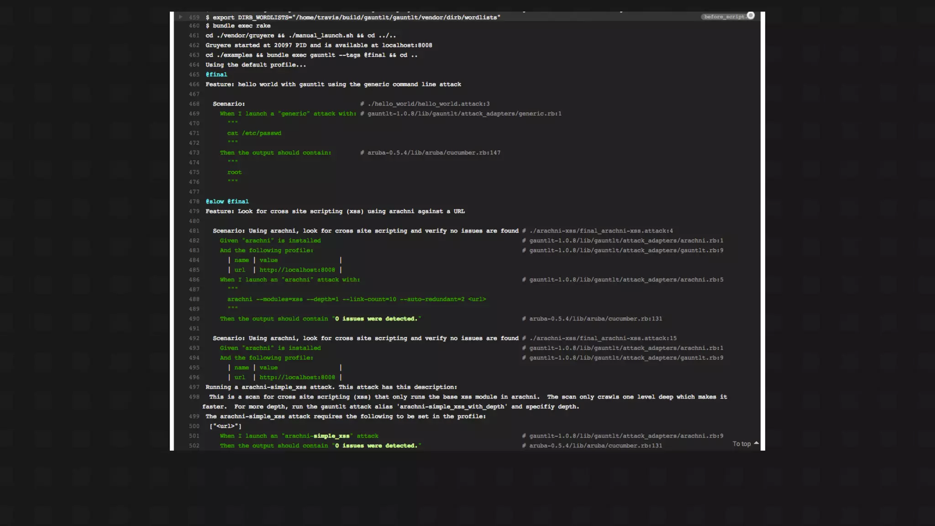Select log line number 460
Viewport: 935px width, 526px height.
[x=194, y=26]
